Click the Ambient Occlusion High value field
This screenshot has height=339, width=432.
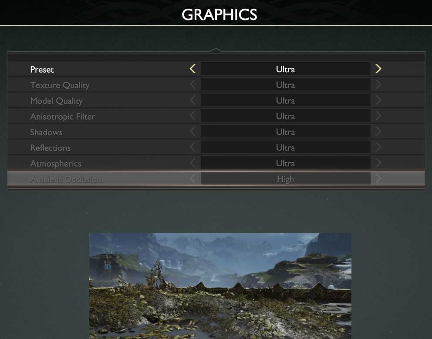[x=285, y=179]
